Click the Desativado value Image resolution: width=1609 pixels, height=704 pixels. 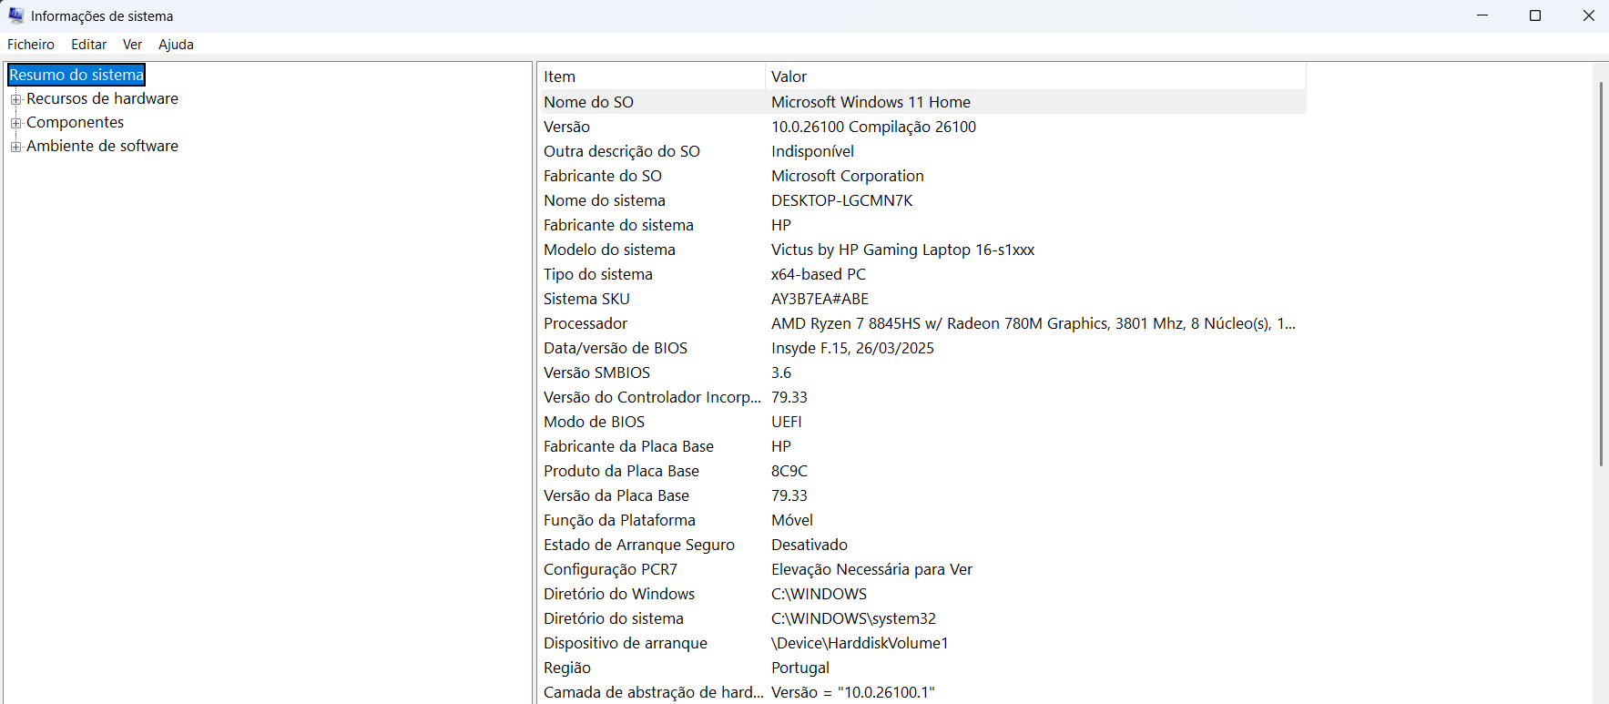(809, 545)
